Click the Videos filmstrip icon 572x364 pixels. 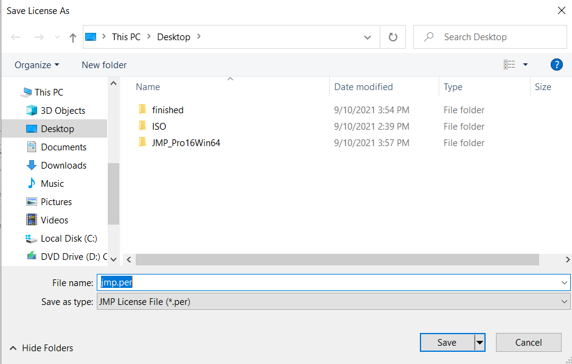click(x=32, y=220)
